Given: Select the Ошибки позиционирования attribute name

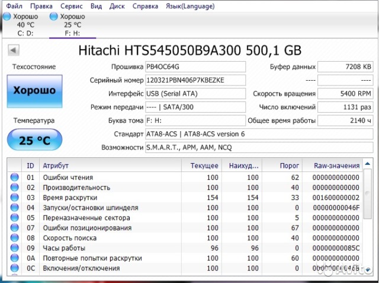Looking at the screenshot, I should pyautogui.click(x=87, y=228).
